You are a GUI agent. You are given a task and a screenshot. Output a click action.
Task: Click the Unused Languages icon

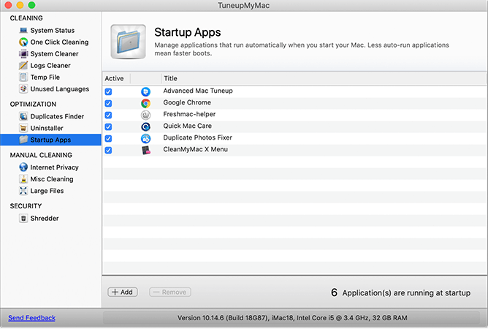(23, 88)
